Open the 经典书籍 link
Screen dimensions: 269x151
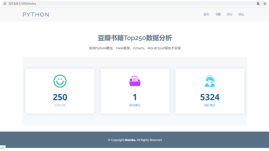pyautogui.click(x=60, y=105)
